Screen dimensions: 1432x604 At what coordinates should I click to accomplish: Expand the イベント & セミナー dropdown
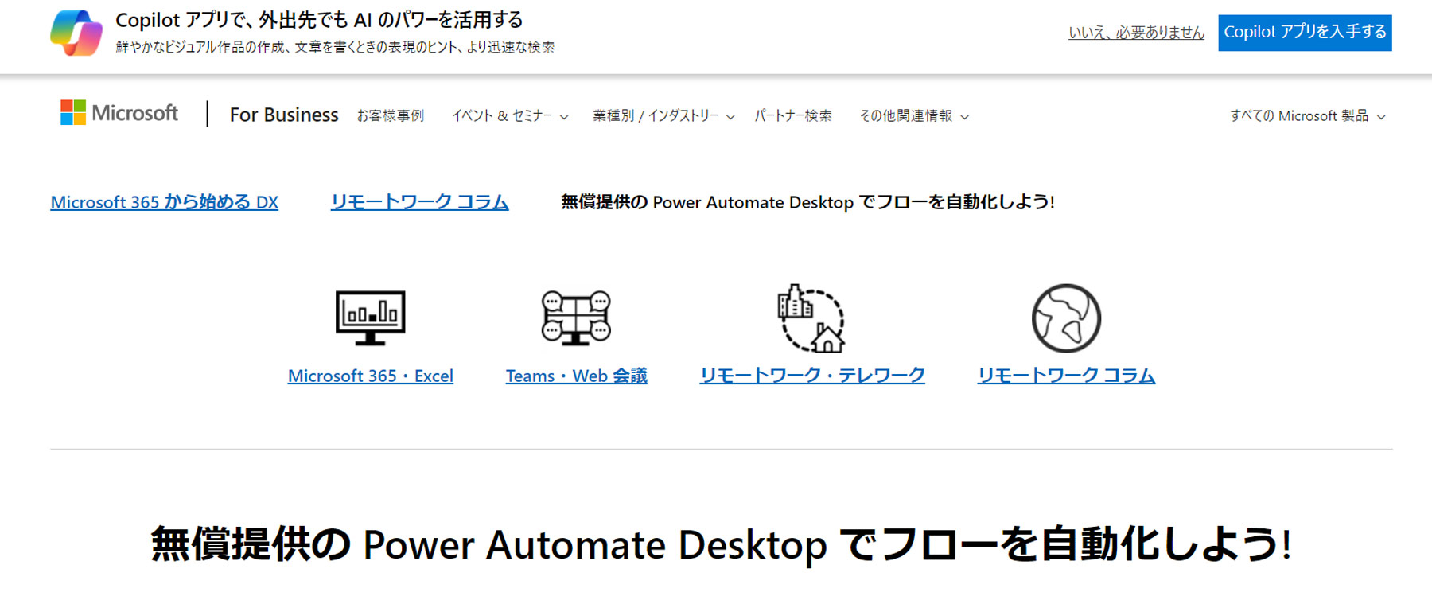[510, 115]
